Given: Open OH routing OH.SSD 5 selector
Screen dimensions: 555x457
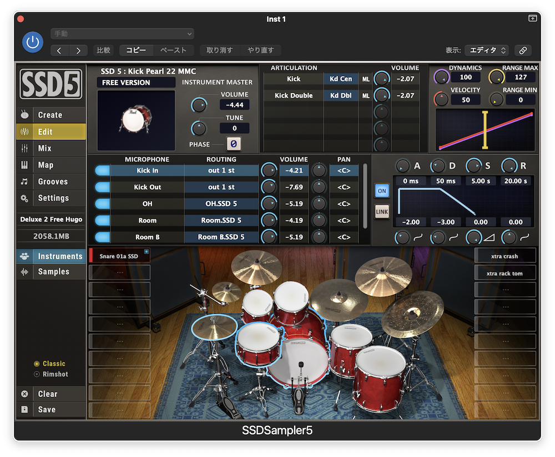Looking at the screenshot, I should pyautogui.click(x=221, y=204).
